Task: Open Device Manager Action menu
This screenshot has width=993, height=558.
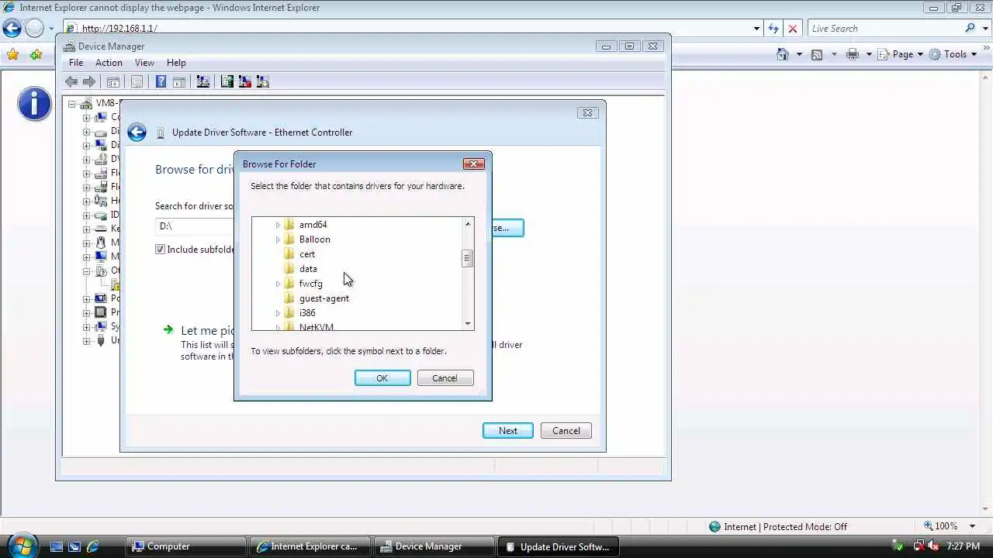Action: [x=109, y=63]
